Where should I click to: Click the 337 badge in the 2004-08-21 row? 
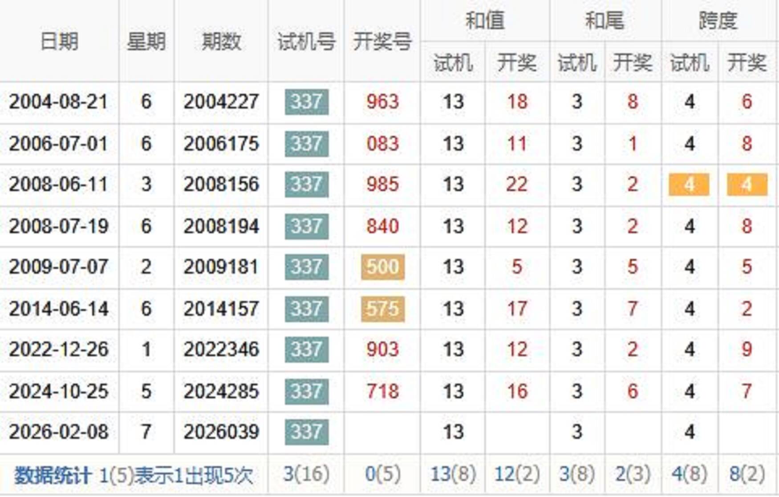tap(307, 102)
